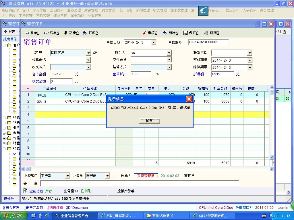Open the 库存管理 menu
This screenshot has height=220, width=294.
click(91, 10)
